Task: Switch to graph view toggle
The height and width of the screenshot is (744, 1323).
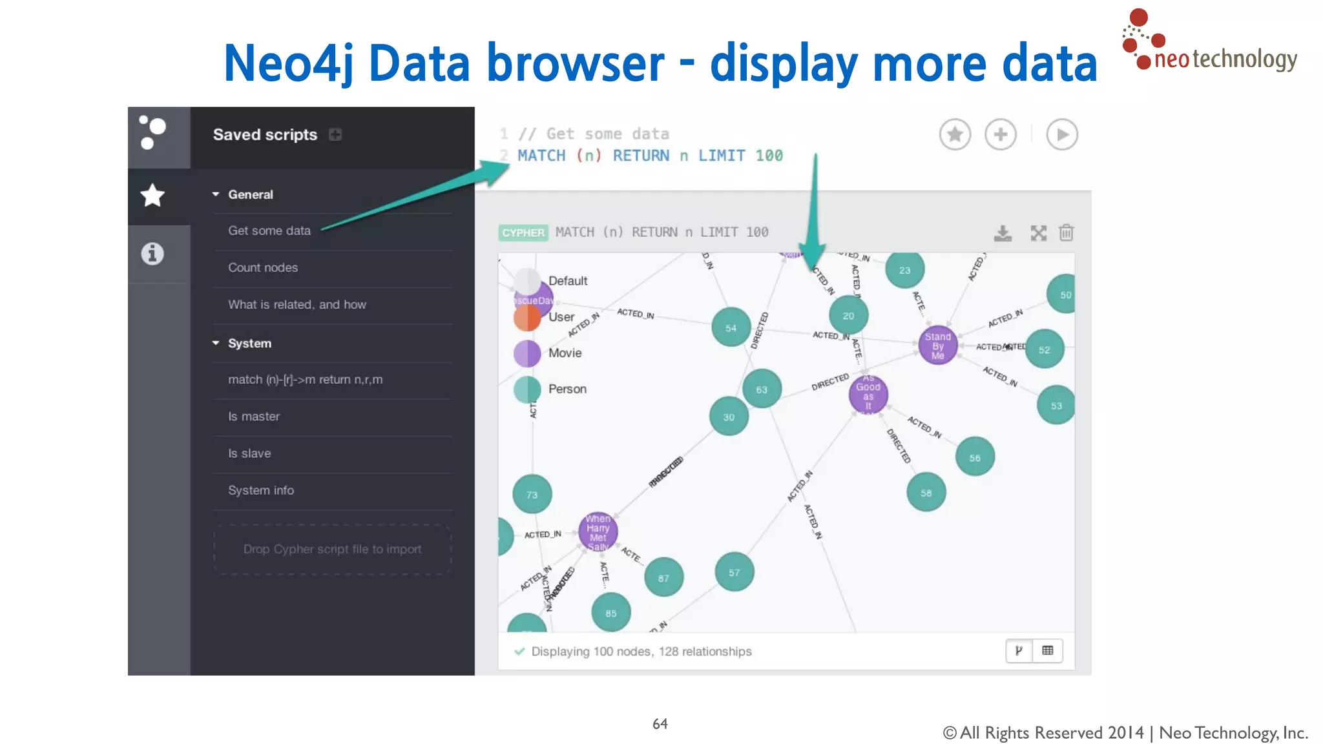Action: point(1019,650)
